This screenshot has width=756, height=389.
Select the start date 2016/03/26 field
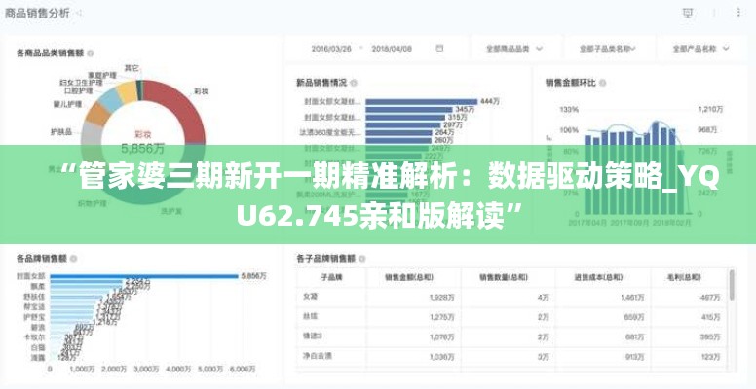pyautogui.click(x=331, y=49)
